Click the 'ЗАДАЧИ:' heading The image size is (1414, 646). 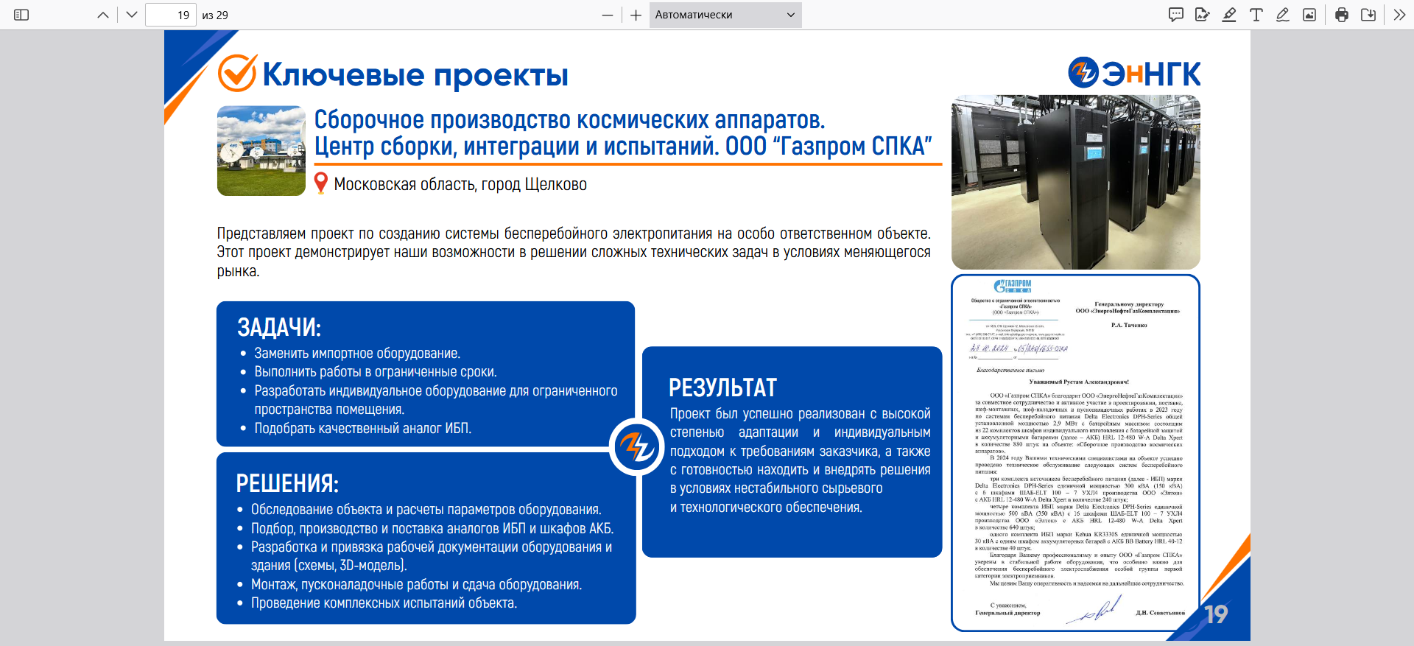(279, 327)
